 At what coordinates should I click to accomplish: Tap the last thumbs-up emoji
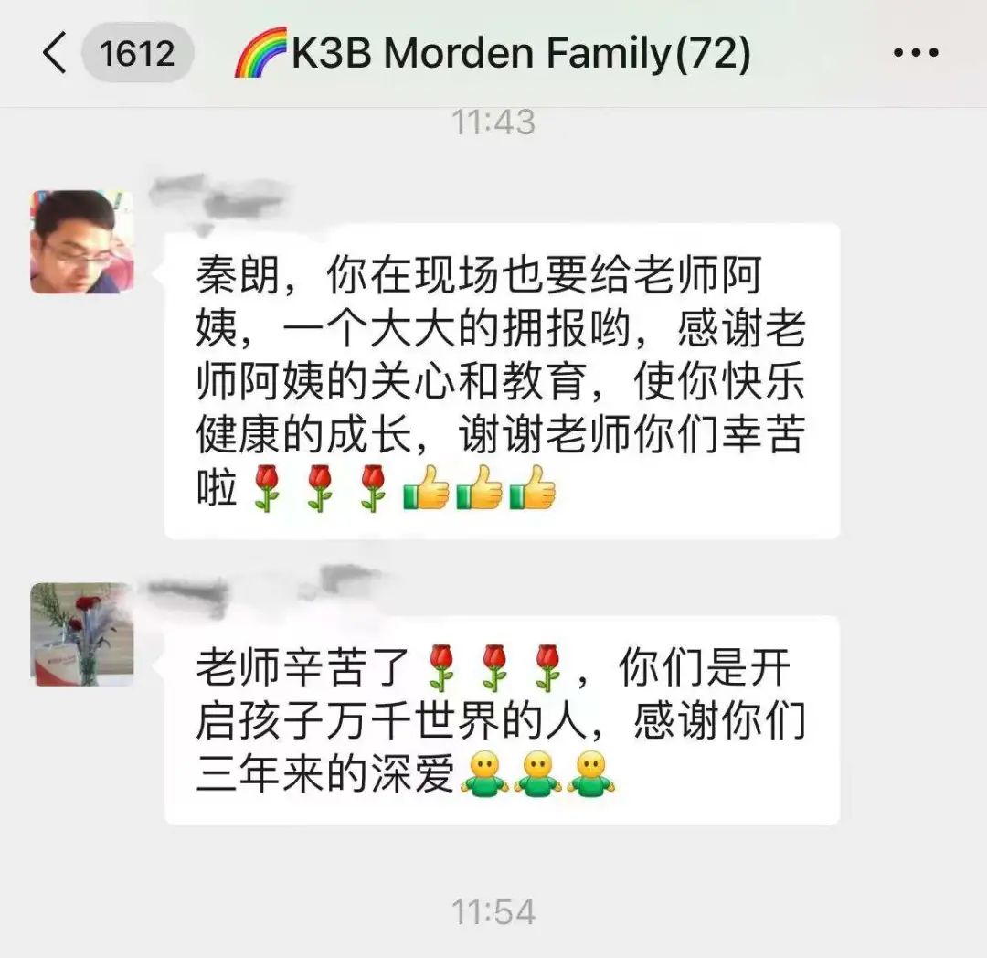click(533, 488)
